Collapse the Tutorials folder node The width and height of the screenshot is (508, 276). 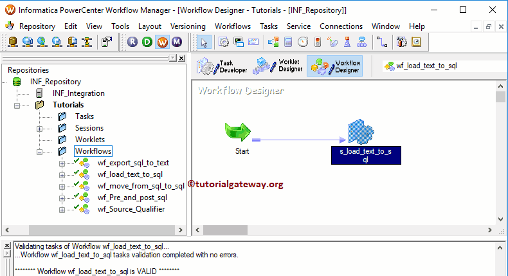point(17,106)
